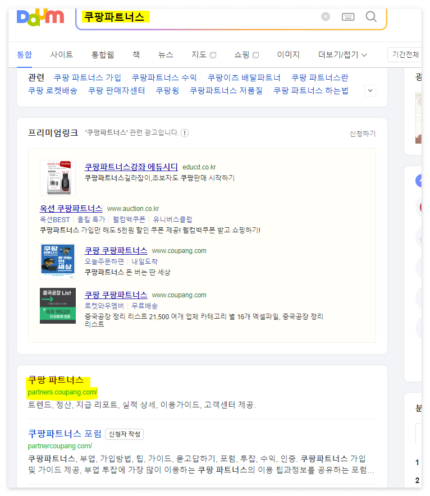
Task: Click the www.auction.co.kr URL text
Action: 133,209
